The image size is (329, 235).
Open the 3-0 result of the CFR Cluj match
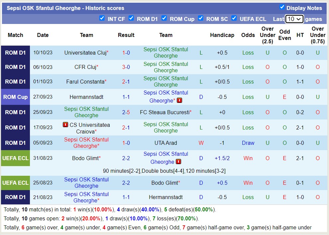coord(126,67)
